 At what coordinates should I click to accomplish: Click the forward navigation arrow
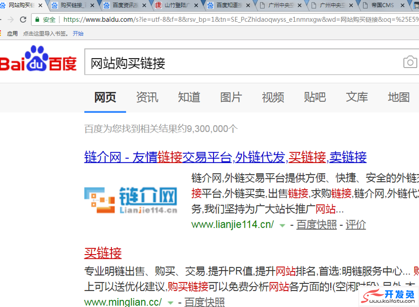(x=11, y=19)
